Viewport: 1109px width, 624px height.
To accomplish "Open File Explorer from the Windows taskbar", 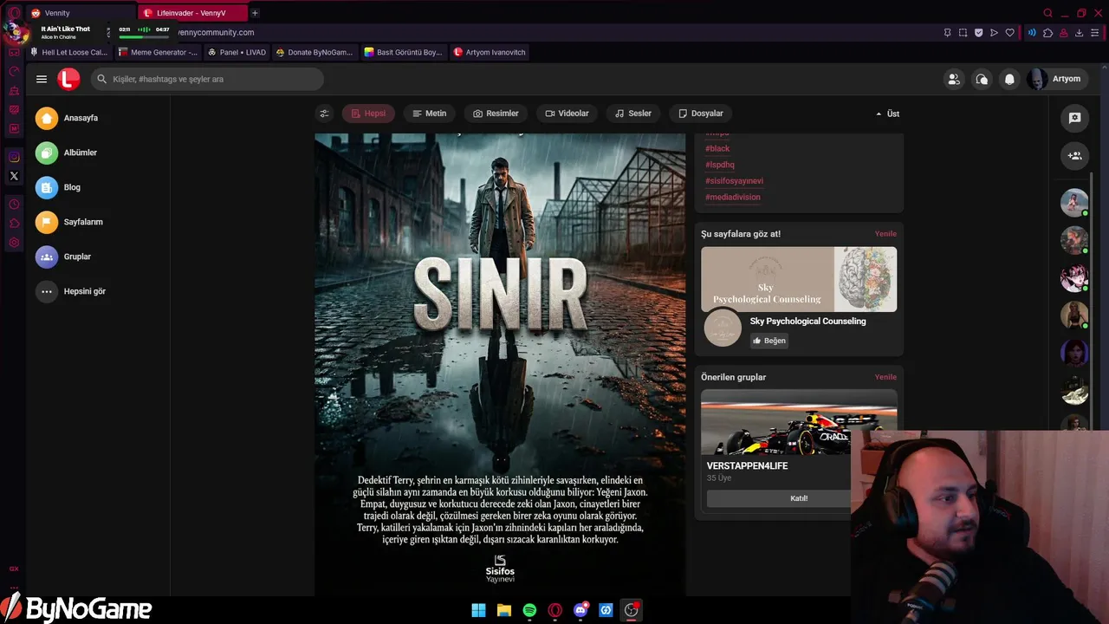I will [x=504, y=610].
